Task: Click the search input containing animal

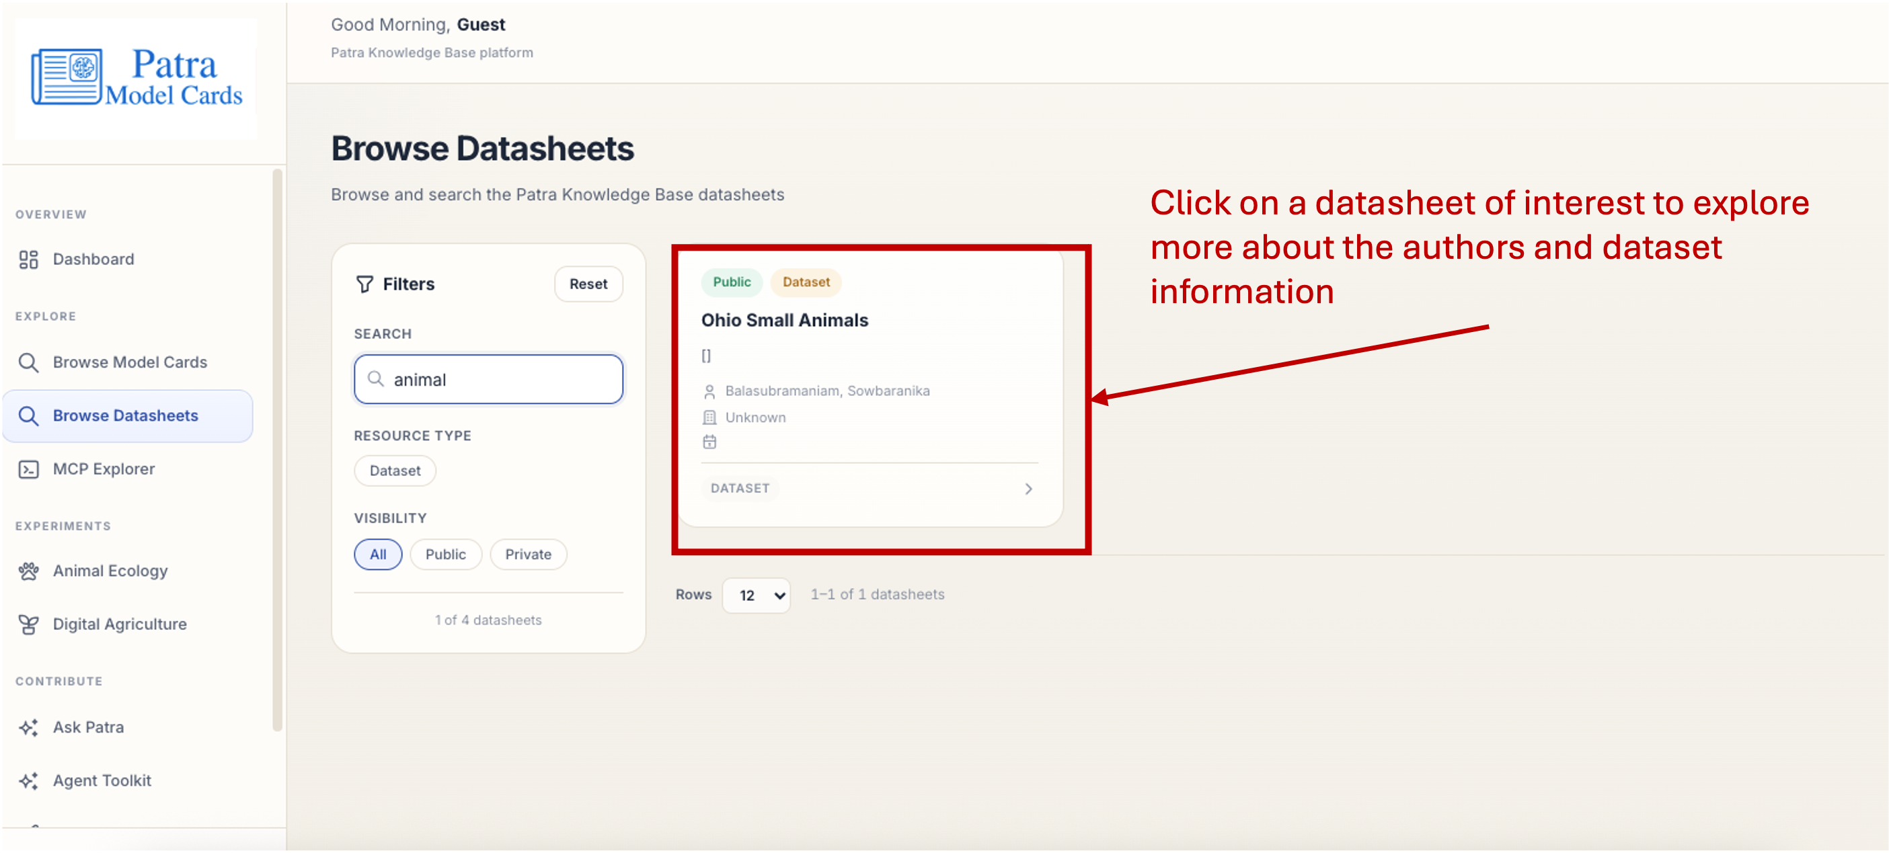Action: [x=488, y=380]
